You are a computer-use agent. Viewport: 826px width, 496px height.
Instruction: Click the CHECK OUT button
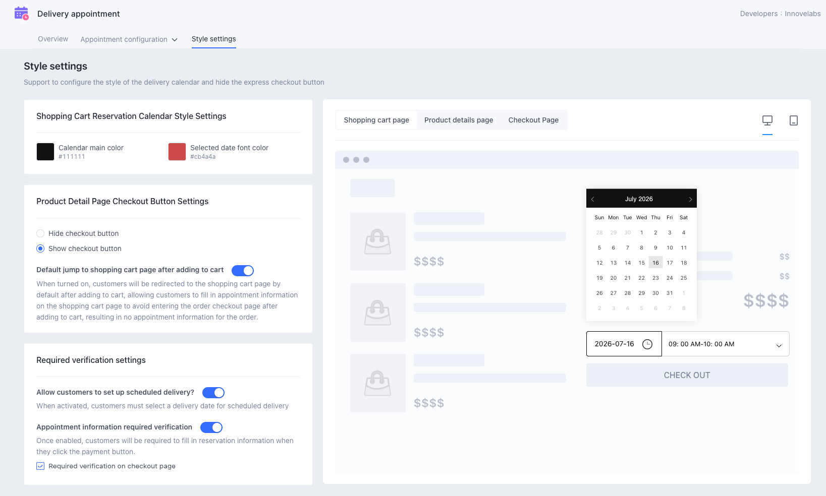(687, 375)
